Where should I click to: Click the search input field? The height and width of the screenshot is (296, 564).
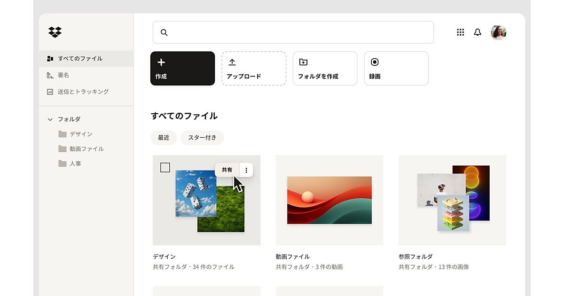(x=293, y=32)
